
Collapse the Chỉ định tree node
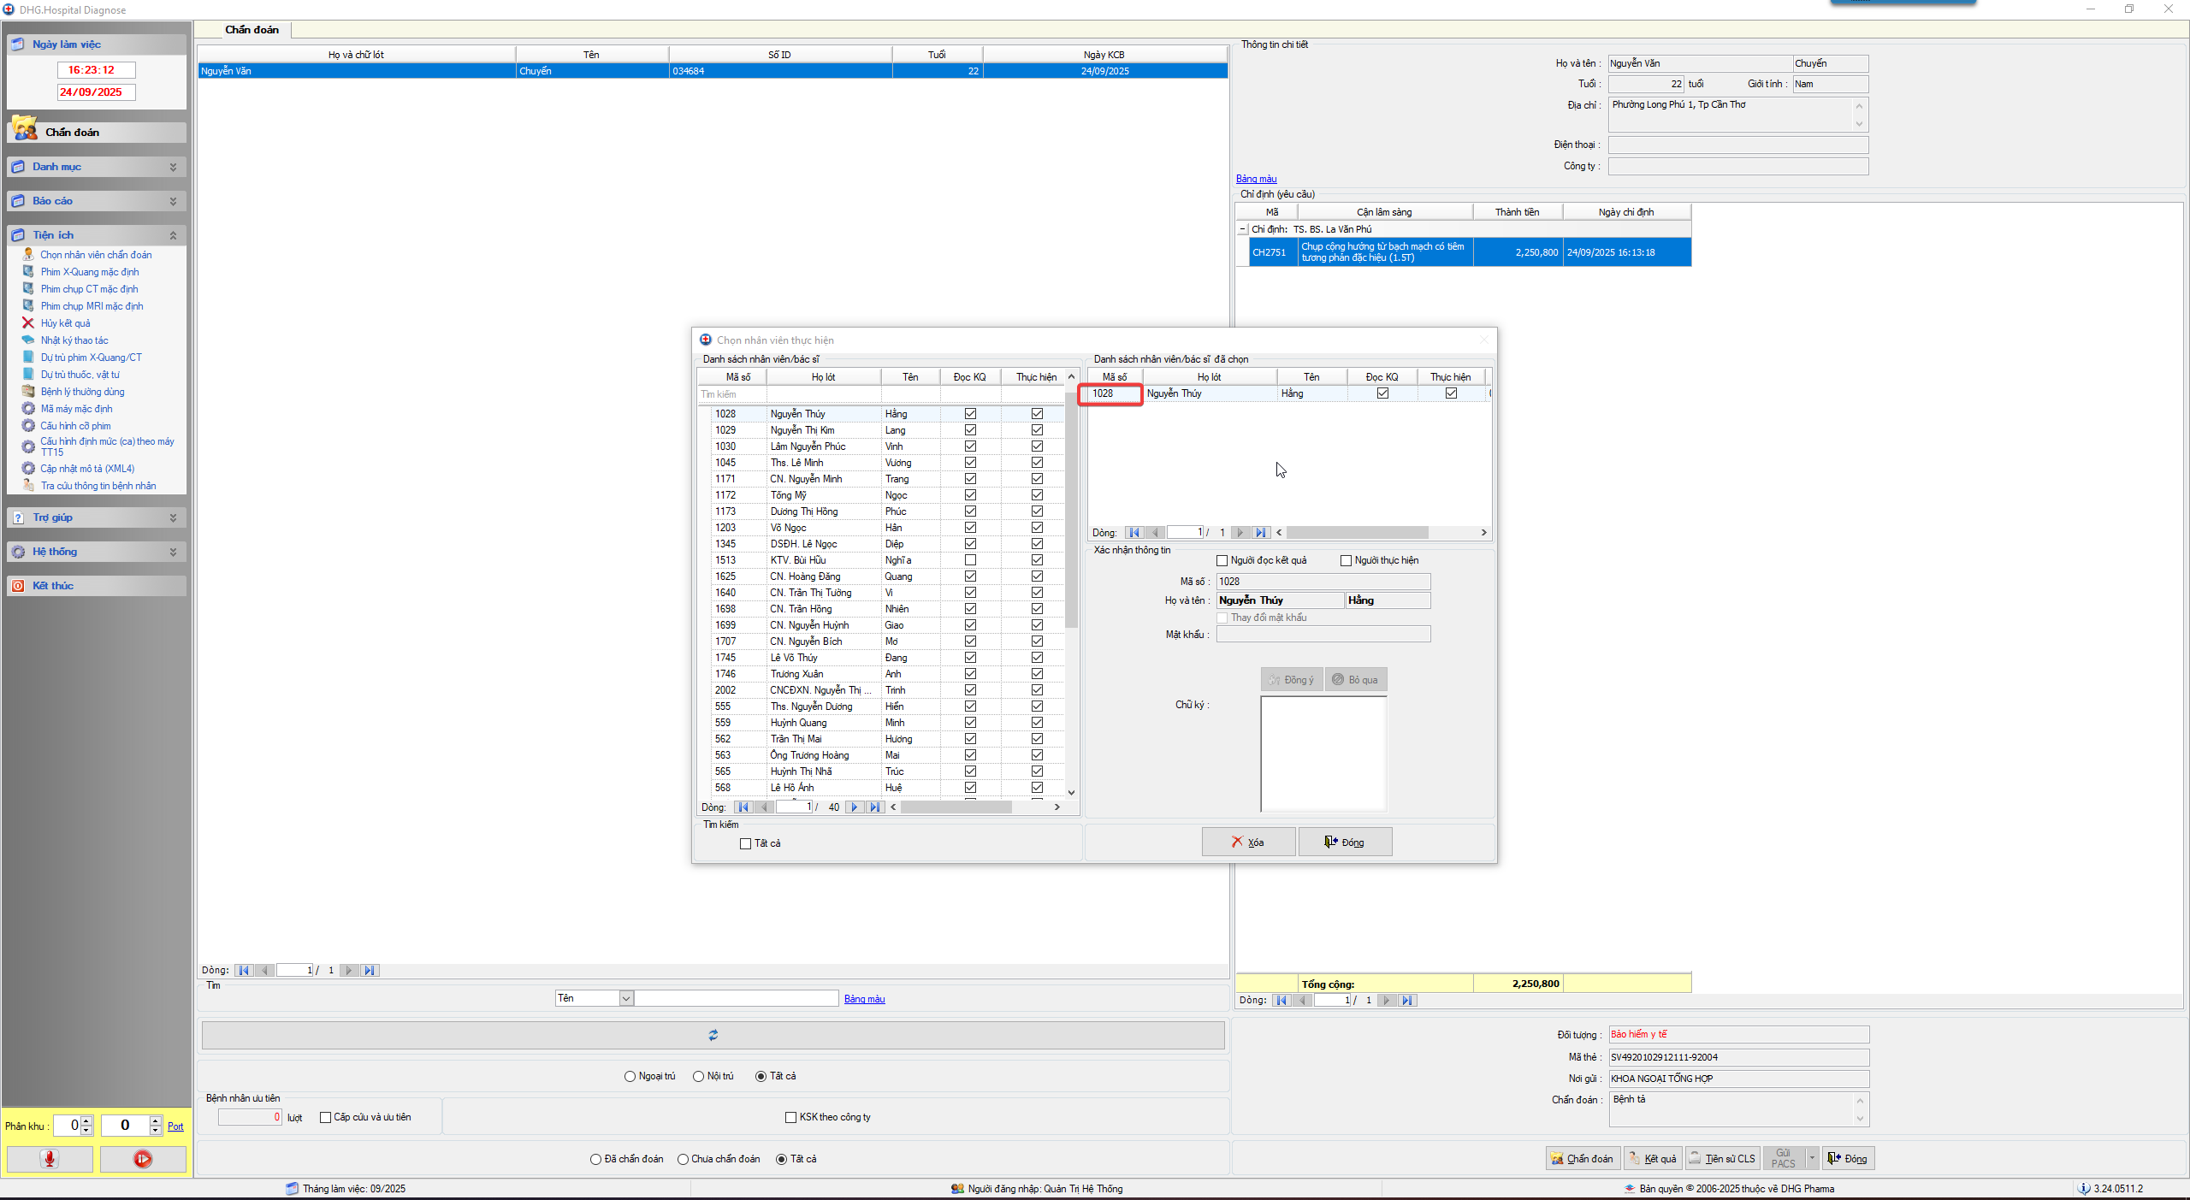tap(1243, 229)
